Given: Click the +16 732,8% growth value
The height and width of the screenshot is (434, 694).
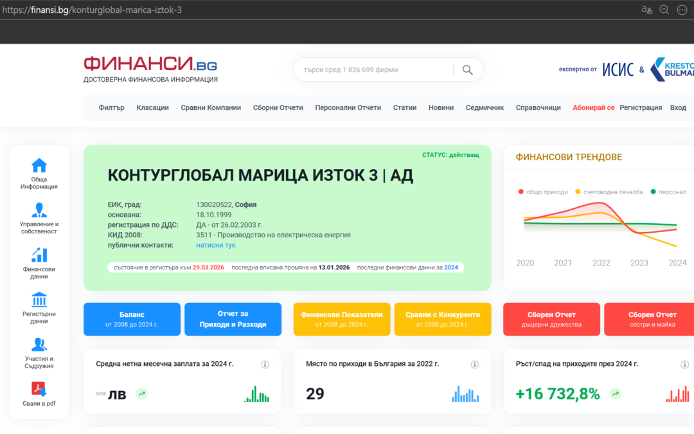Looking at the screenshot, I should click(558, 393).
